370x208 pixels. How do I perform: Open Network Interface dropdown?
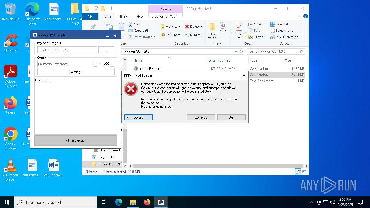tap(95, 64)
